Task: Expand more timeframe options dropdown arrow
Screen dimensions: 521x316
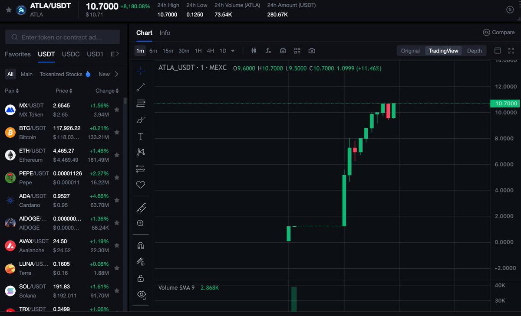Action: point(233,51)
